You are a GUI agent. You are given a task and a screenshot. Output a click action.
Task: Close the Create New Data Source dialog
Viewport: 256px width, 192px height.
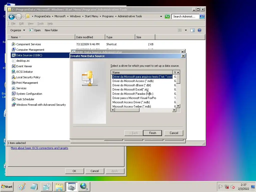[x=183, y=56]
